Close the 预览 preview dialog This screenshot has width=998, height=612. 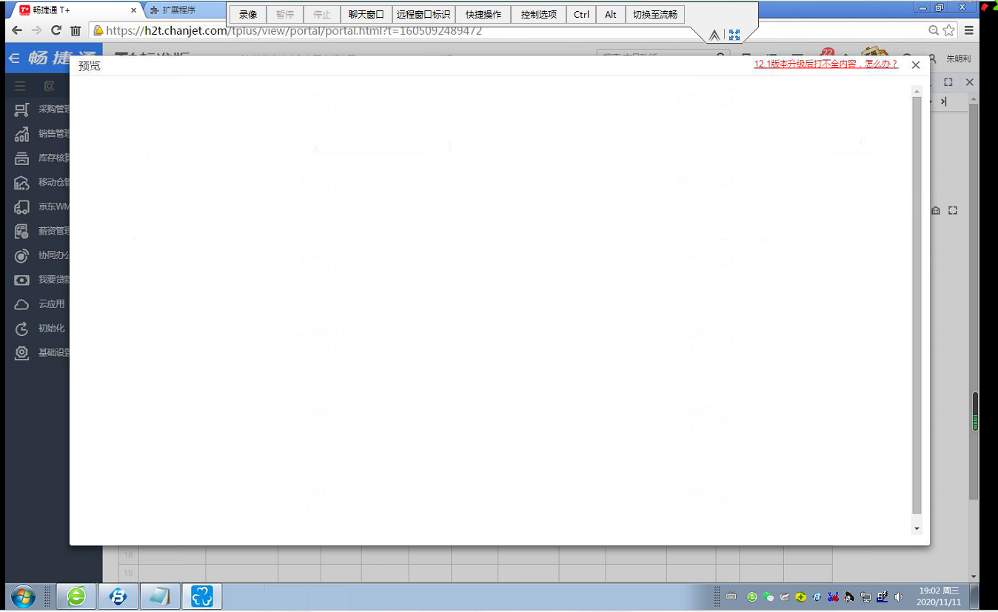coord(916,65)
